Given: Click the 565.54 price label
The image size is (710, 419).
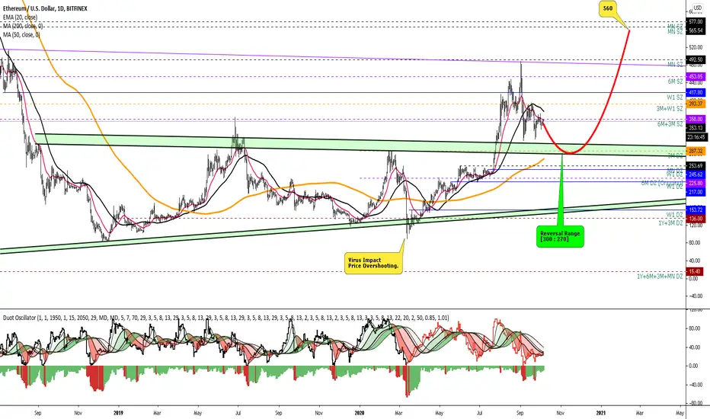Looking at the screenshot, I should (x=695, y=30).
